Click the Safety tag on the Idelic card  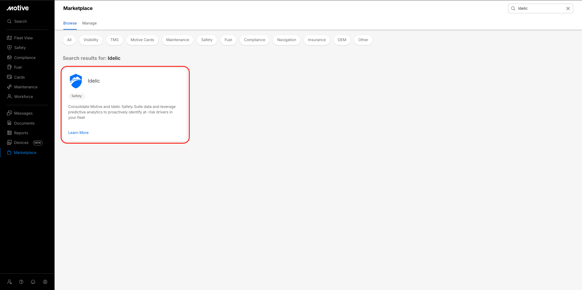77,96
